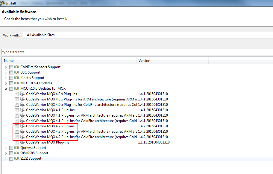Click the category icon beside MCU 10.6.4 Updates
The width and height of the screenshot is (273, 174).
pos(16,83)
